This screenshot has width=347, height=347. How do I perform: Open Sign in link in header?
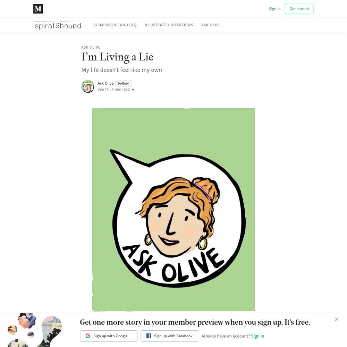(274, 9)
